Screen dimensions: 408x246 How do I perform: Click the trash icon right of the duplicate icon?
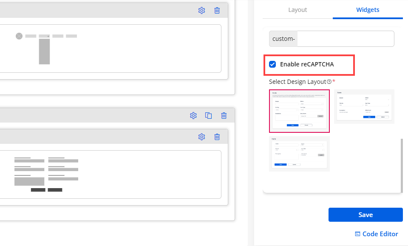(x=224, y=115)
